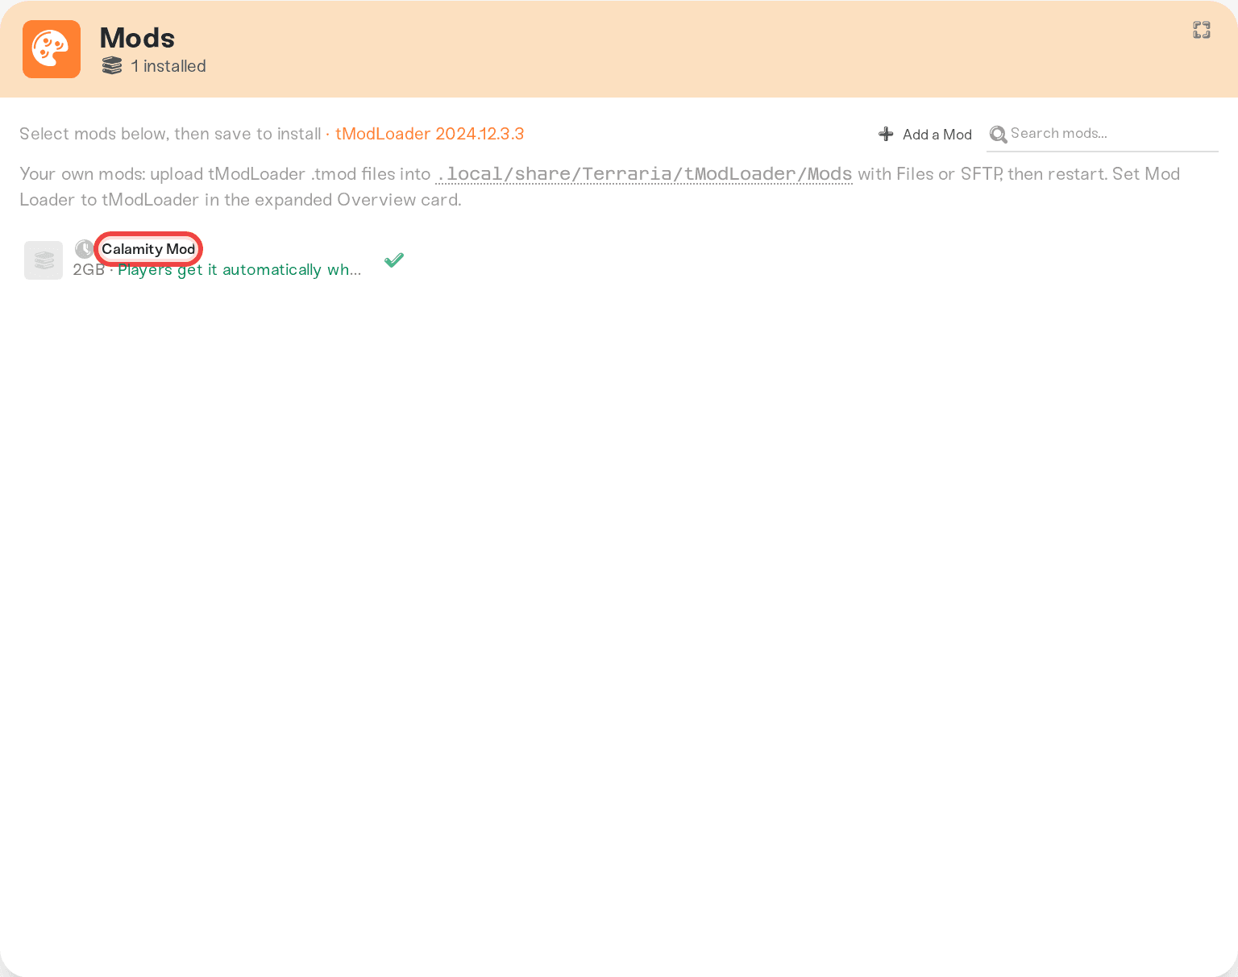This screenshot has height=977, width=1238.
Task: Click the orange Mods palette icon
Action: click(52, 49)
